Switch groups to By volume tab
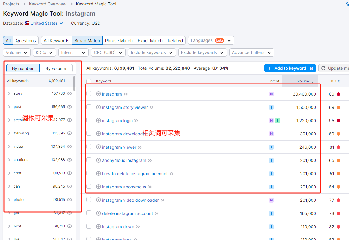Viewport: 349px width, 240px height. click(x=56, y=68)
